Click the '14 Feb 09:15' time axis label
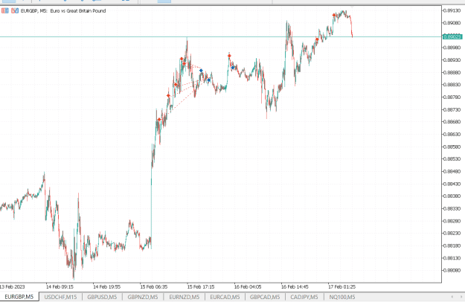The width and height of the screenshot is (465, 302). tap(60, 287)
